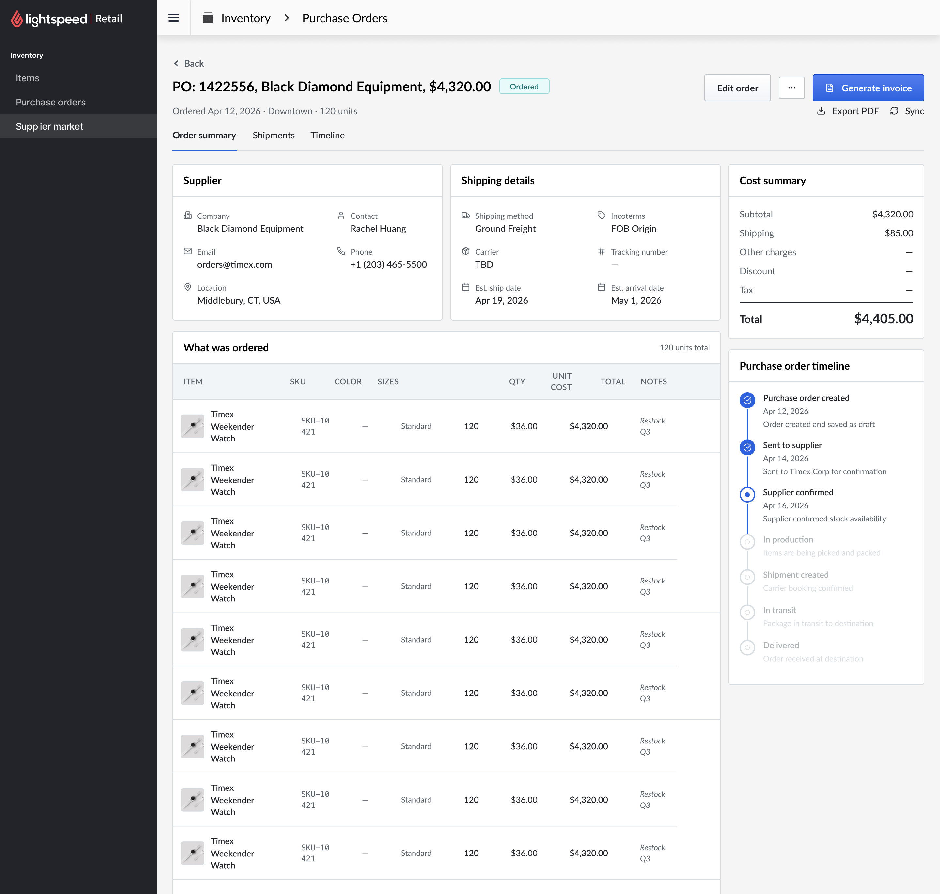Click the phone number +1 (203) 465-5500
The width and height of the screenshot is (940, 894).
(x=388, y=264)
